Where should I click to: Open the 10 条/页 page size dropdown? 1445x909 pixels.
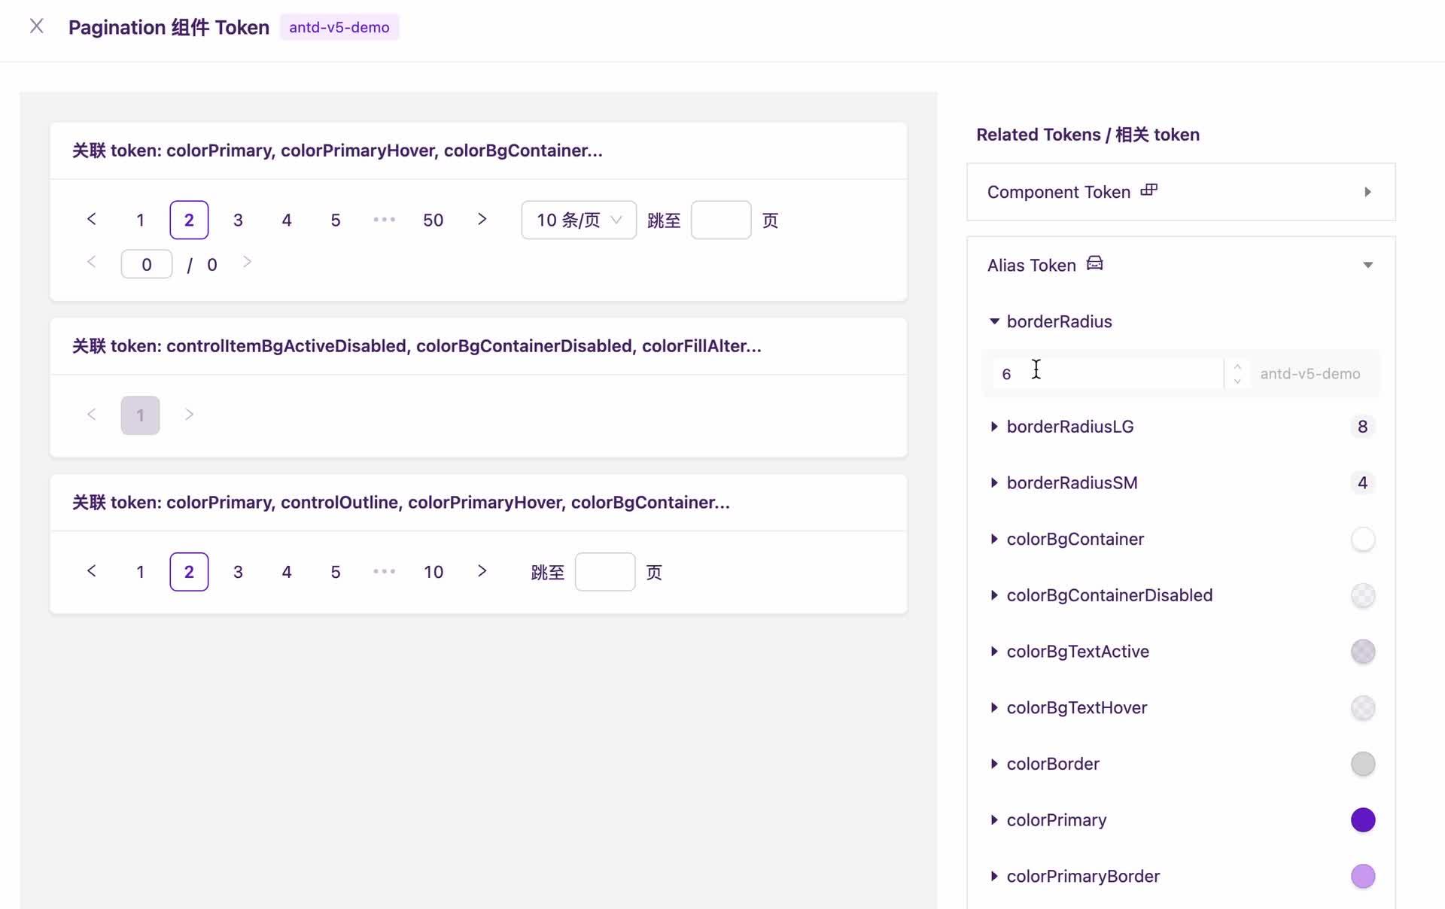pos(578,220)
